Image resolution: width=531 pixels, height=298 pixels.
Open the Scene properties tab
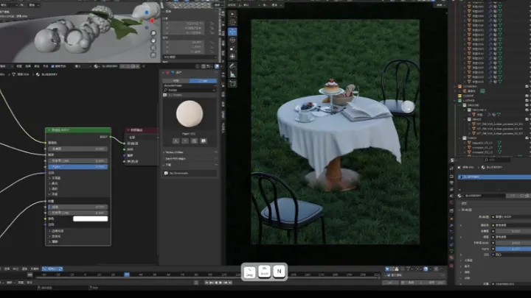click(x=452, y=196)
